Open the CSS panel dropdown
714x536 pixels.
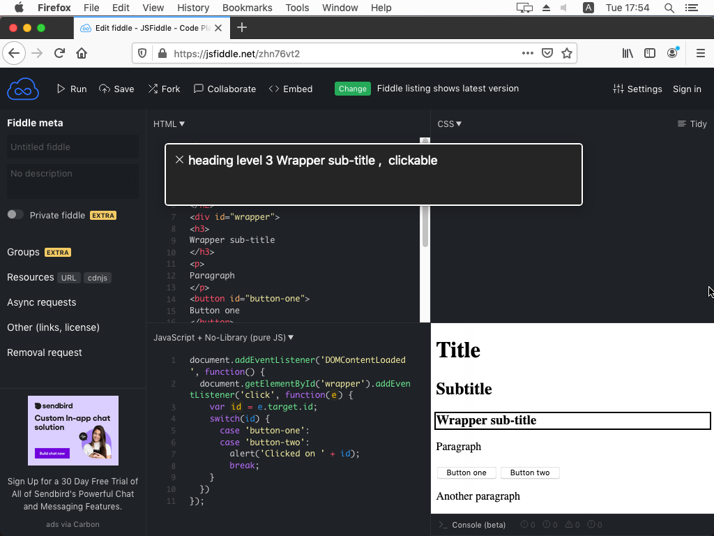point(450,124)
